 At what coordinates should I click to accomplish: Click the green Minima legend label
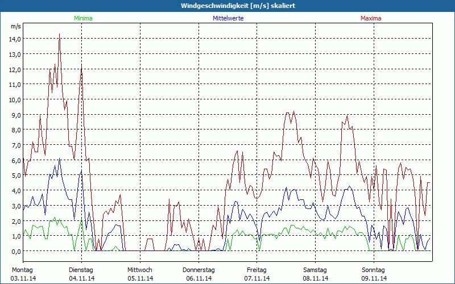pos(82,18)
